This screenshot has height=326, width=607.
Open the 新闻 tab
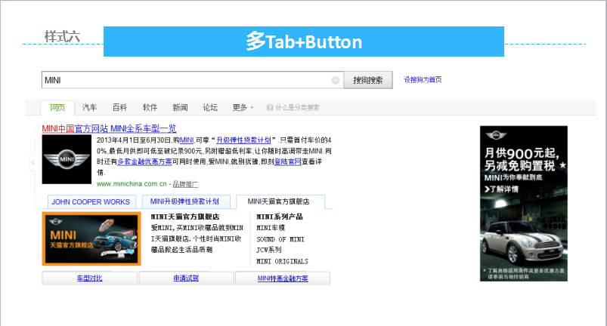[180, 107]
